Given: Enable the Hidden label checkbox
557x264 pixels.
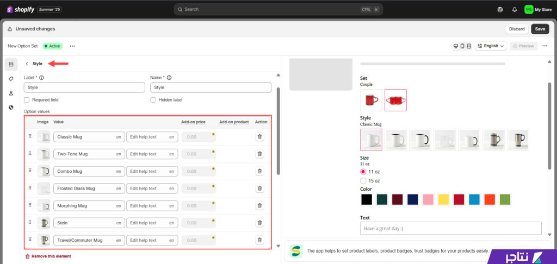Looking at the screenshot, I should point(153,100).
